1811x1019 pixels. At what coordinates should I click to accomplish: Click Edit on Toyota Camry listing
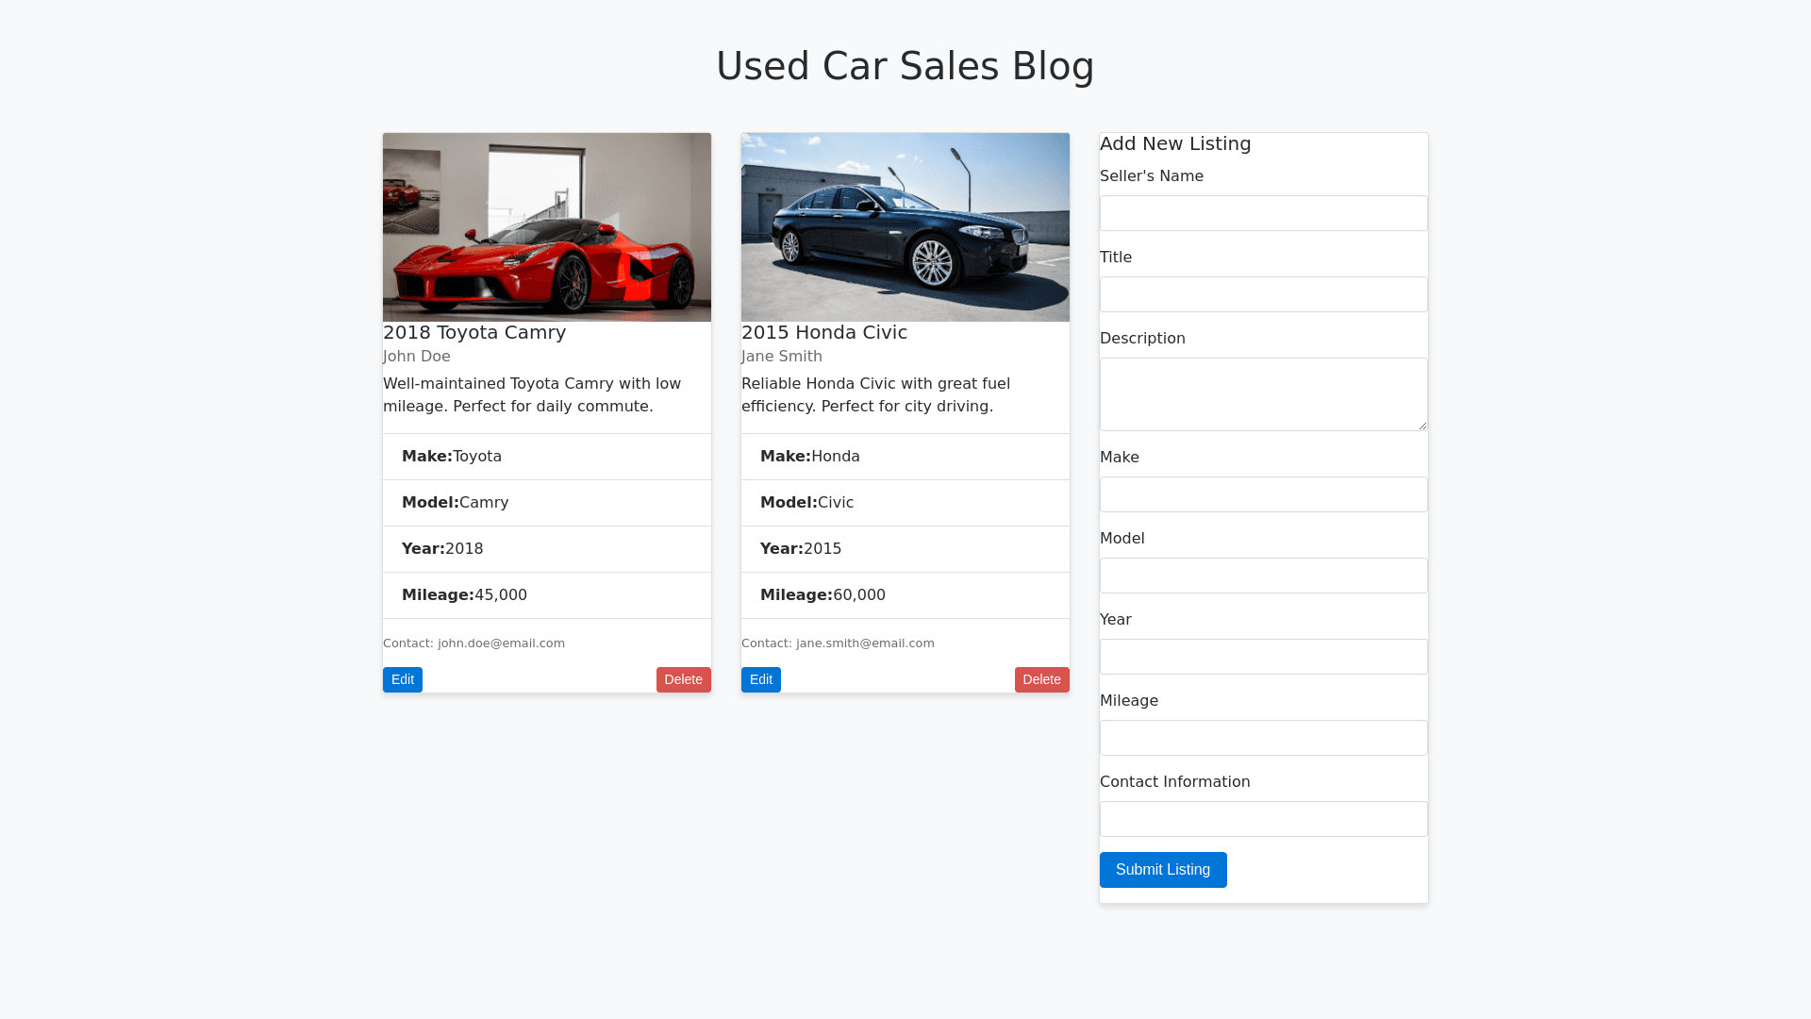[402, 679]
